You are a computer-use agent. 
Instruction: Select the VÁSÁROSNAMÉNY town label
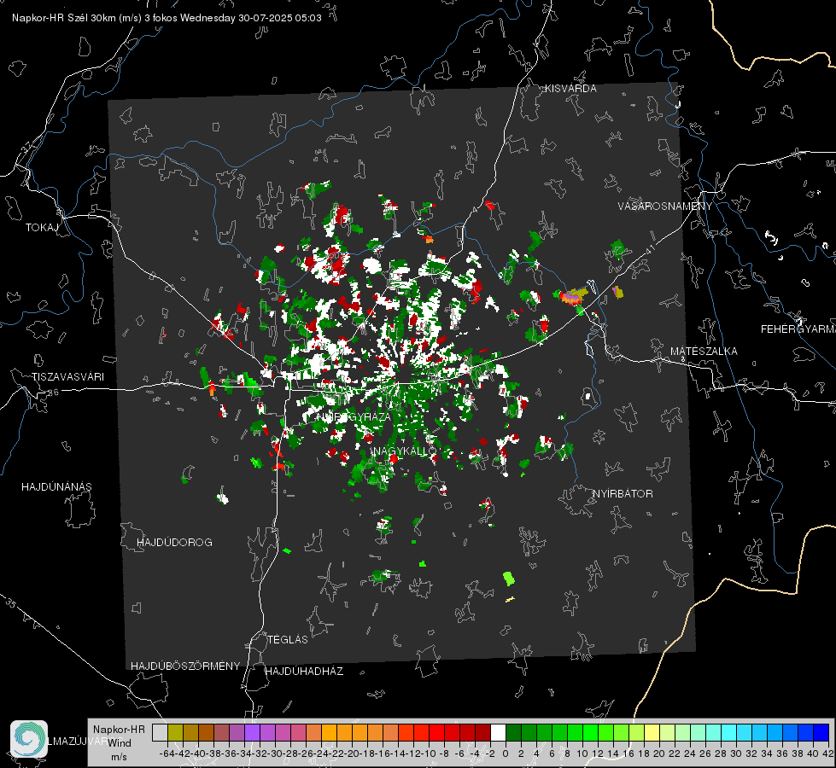pos(665,207)
